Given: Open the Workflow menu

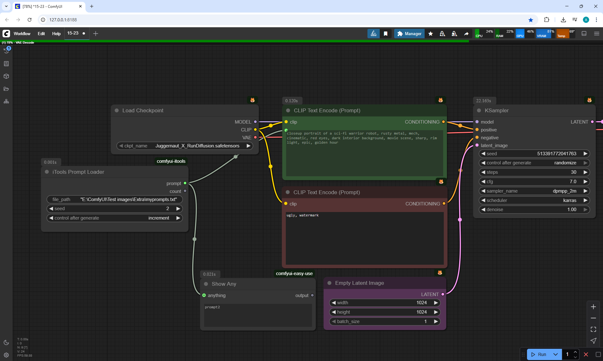Looking at the screenshot, I should [22, 34].
